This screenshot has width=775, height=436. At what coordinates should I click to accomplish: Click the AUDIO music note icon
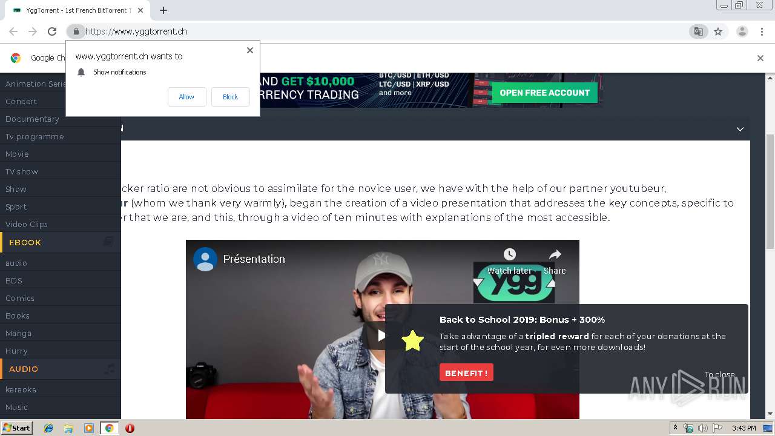[109, 369]
